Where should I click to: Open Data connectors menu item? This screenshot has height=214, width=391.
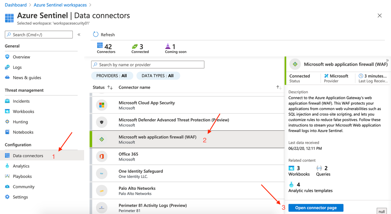tap(28, 156)
